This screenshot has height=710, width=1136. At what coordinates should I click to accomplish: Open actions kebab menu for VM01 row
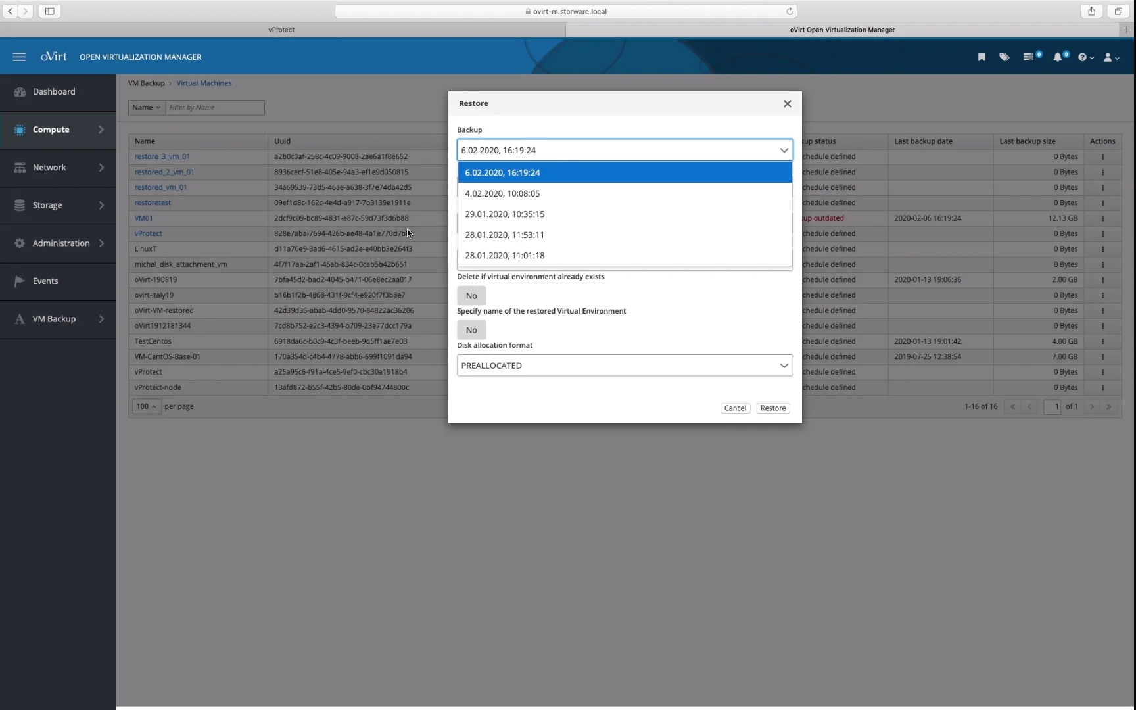point(1102,218)
